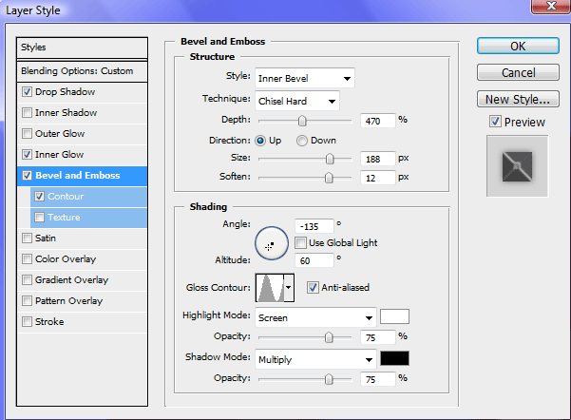Enable the Inner Shadow checkbox

27,112
